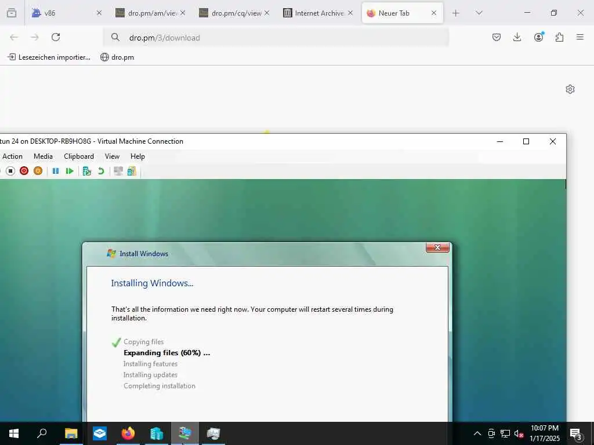Open the Clipboard menu
Image resolution: width=594 pixels, height=445 pixels.
(x=79, y=156)
